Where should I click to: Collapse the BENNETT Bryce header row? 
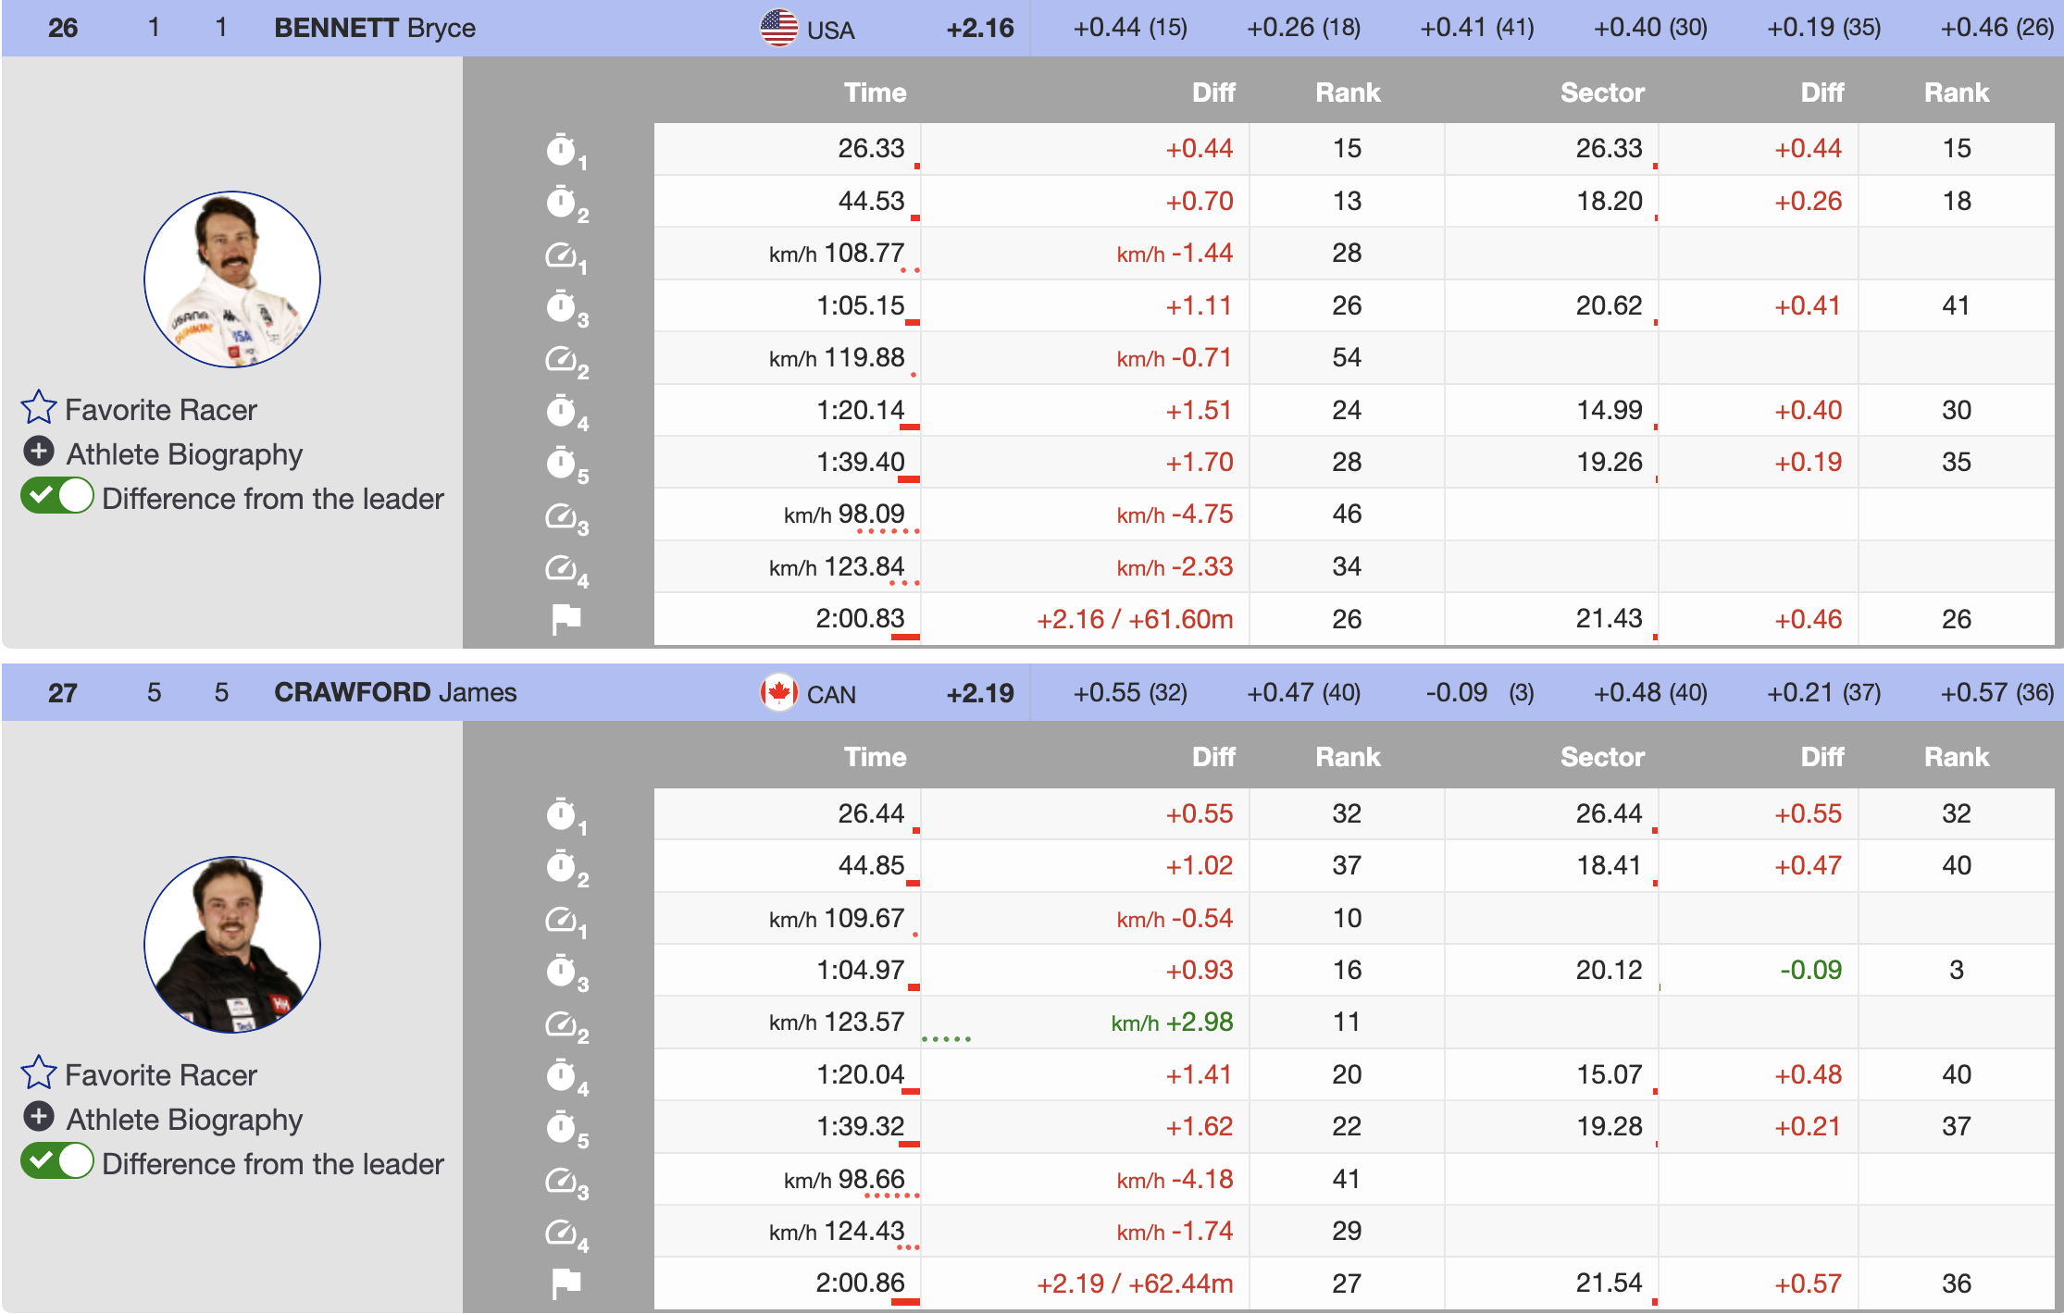pyautogui.click(x=374, y=28)
